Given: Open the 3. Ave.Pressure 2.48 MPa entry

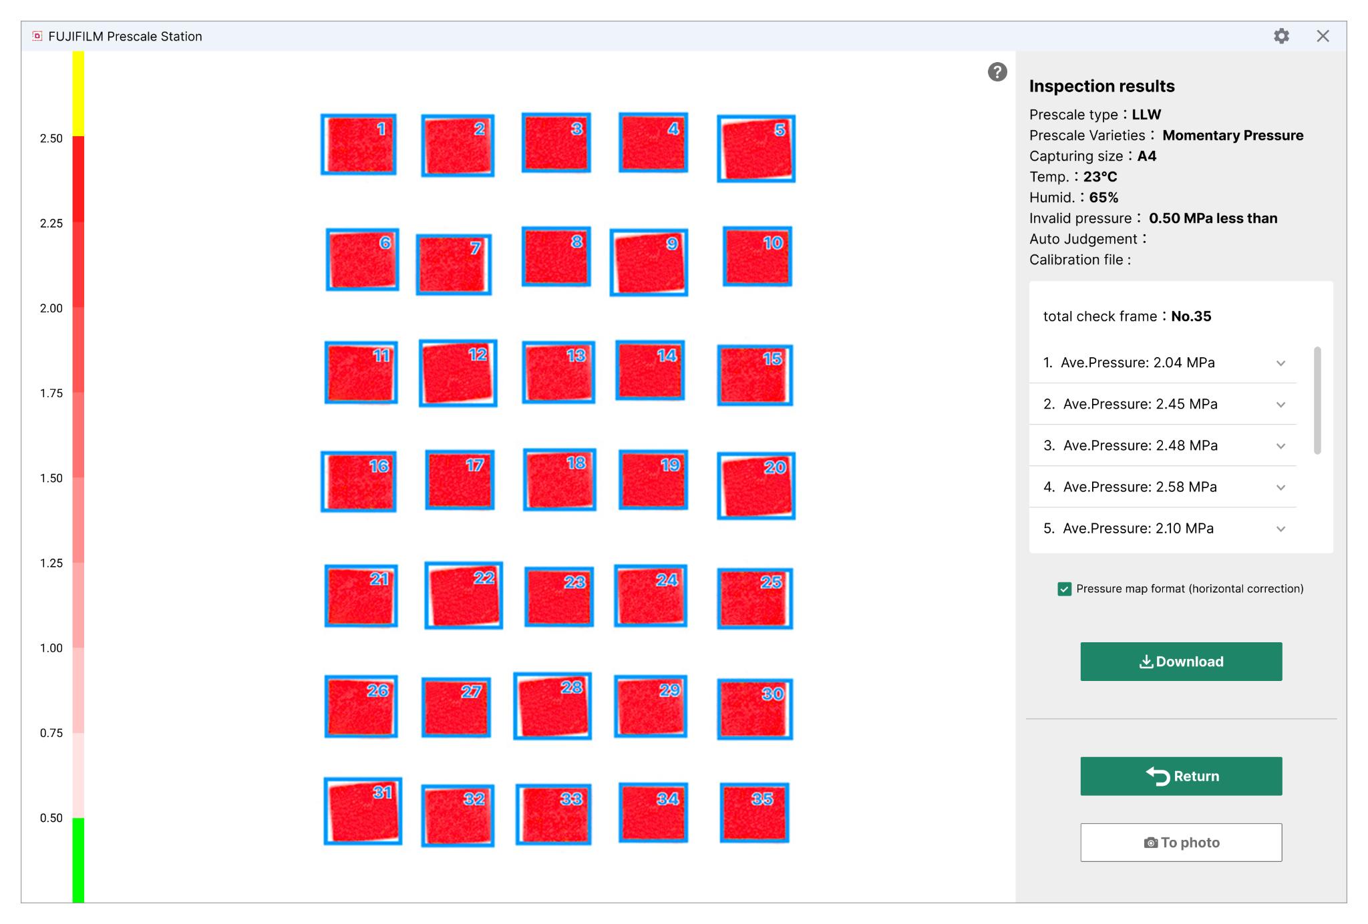Looking at the screenshot, I should [x=1140, y=445].
